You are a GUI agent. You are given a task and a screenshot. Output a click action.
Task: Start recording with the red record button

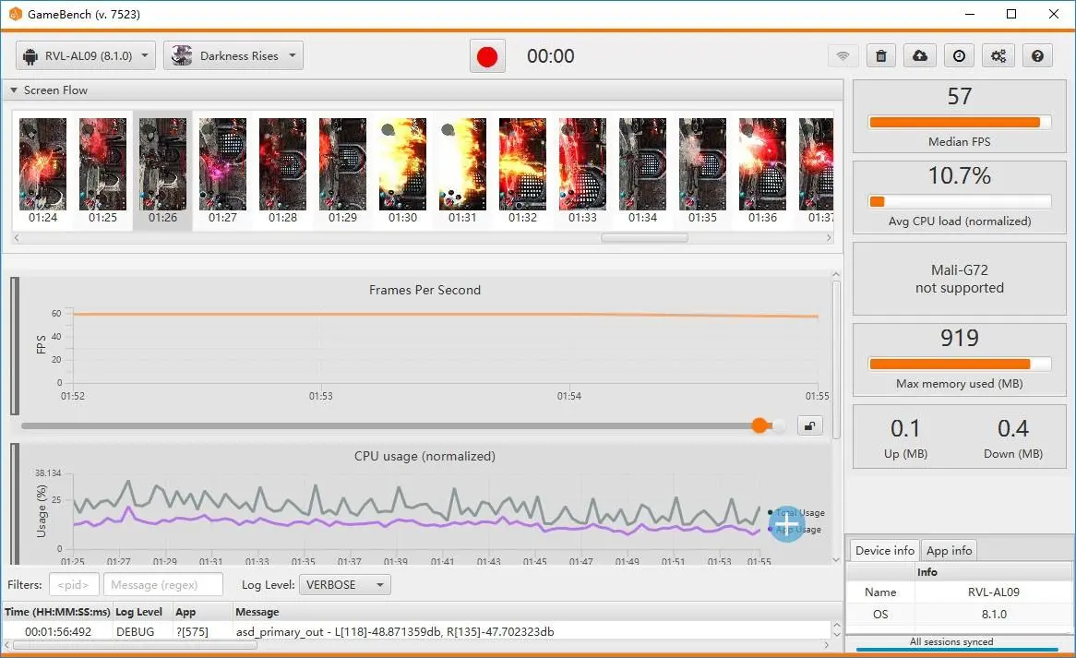(x=487, y=56)
